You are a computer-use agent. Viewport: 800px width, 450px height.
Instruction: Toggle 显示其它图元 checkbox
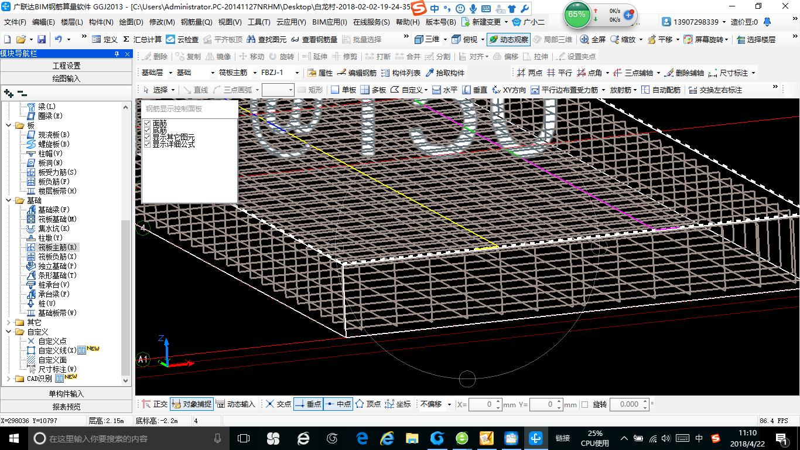(147, 137)
